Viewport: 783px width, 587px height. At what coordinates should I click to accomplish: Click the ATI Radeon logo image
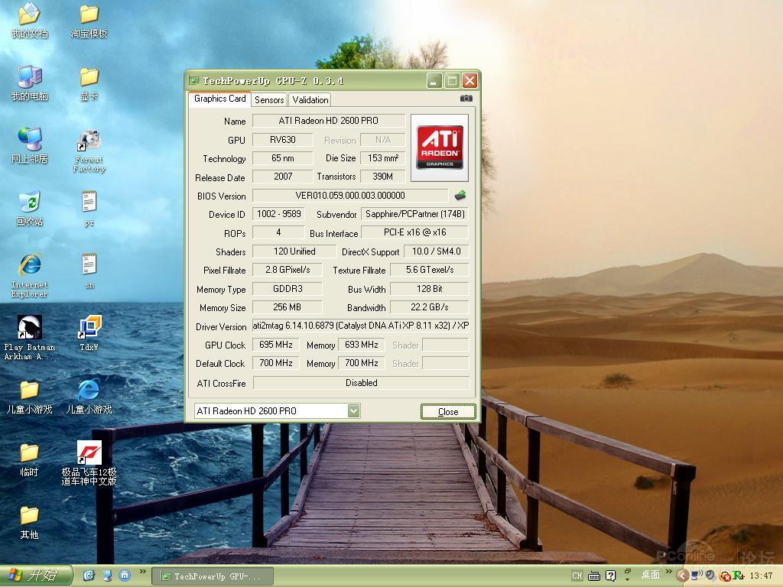pos(440,148)
